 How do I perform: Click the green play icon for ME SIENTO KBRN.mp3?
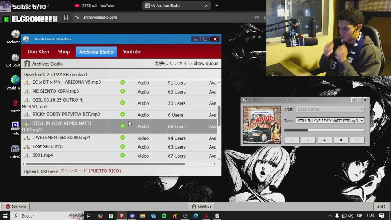[x=122, y=91]
